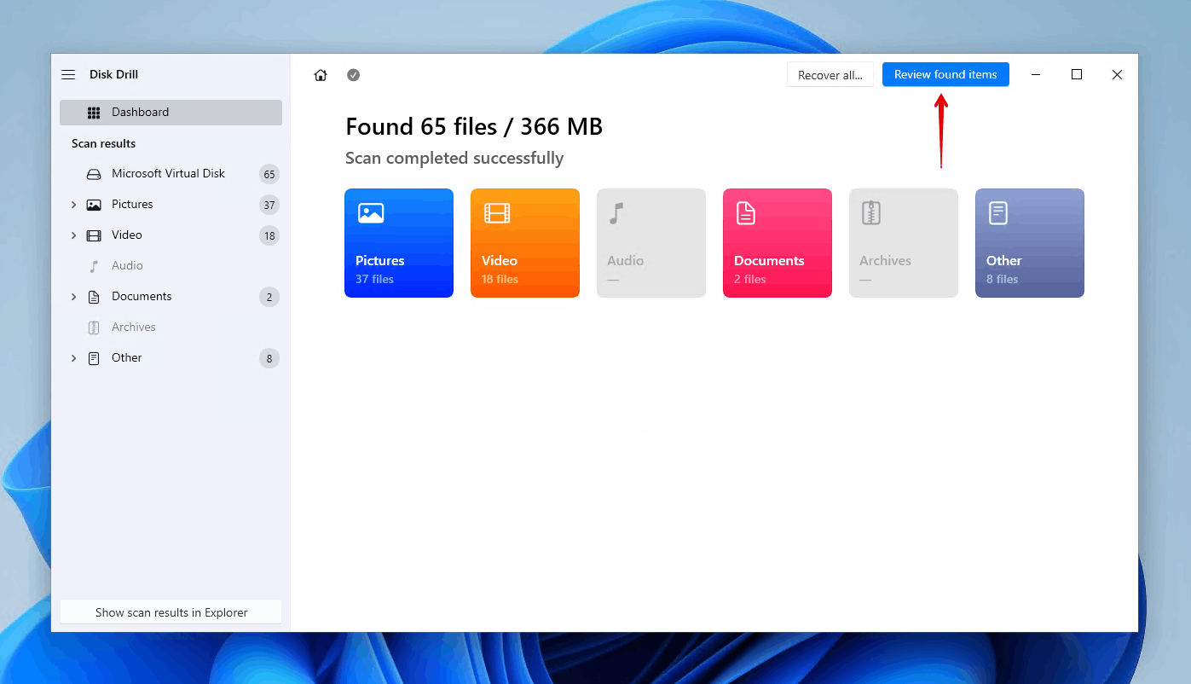Screen dimensions: 1191x684
Task: Expand the Documents tree node
Action: click(73, 297)
